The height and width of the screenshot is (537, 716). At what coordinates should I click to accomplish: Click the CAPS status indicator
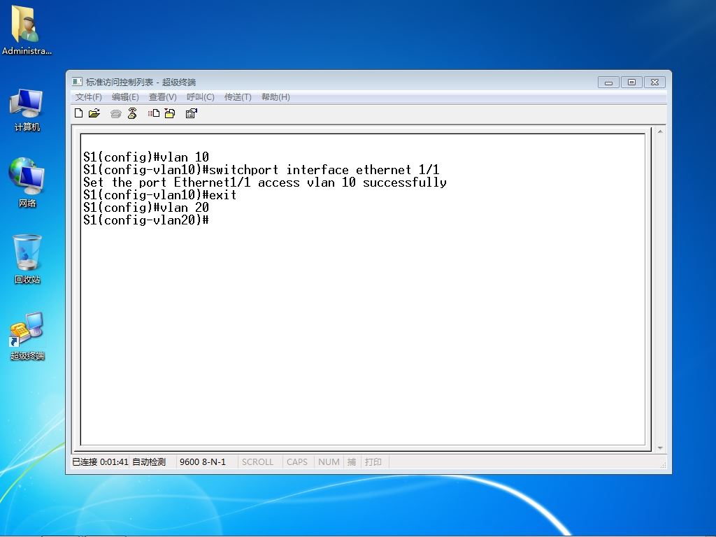[x=296, y=461]
